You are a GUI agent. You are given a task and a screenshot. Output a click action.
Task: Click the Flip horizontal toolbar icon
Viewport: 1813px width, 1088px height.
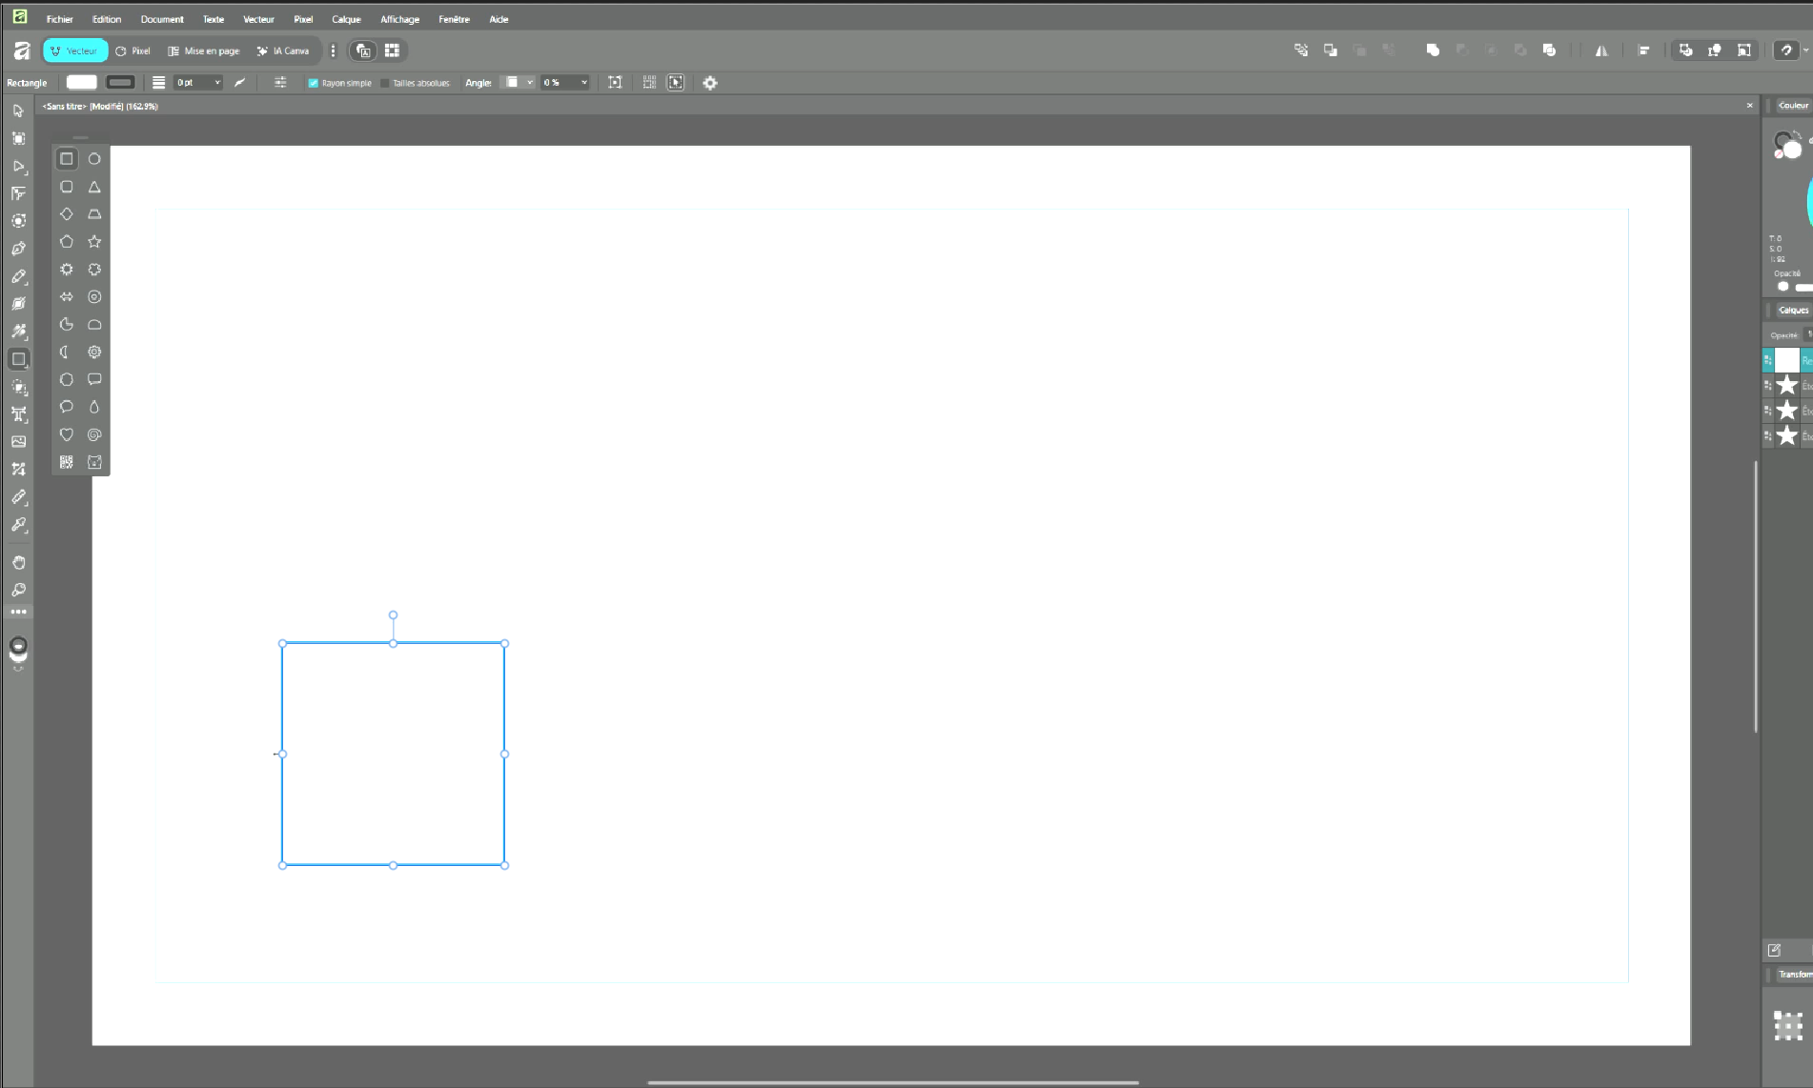[1601, 50]
